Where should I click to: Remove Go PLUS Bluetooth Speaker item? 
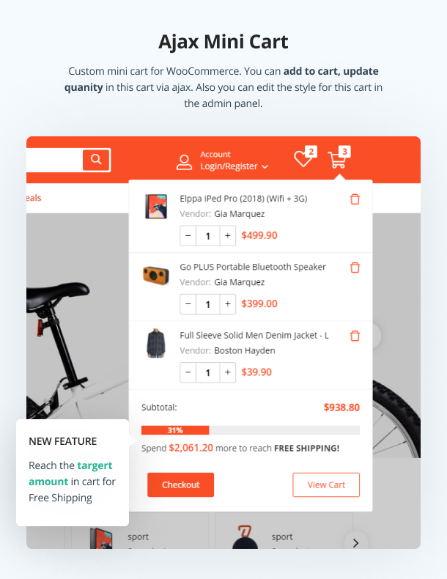pos(355,268)
